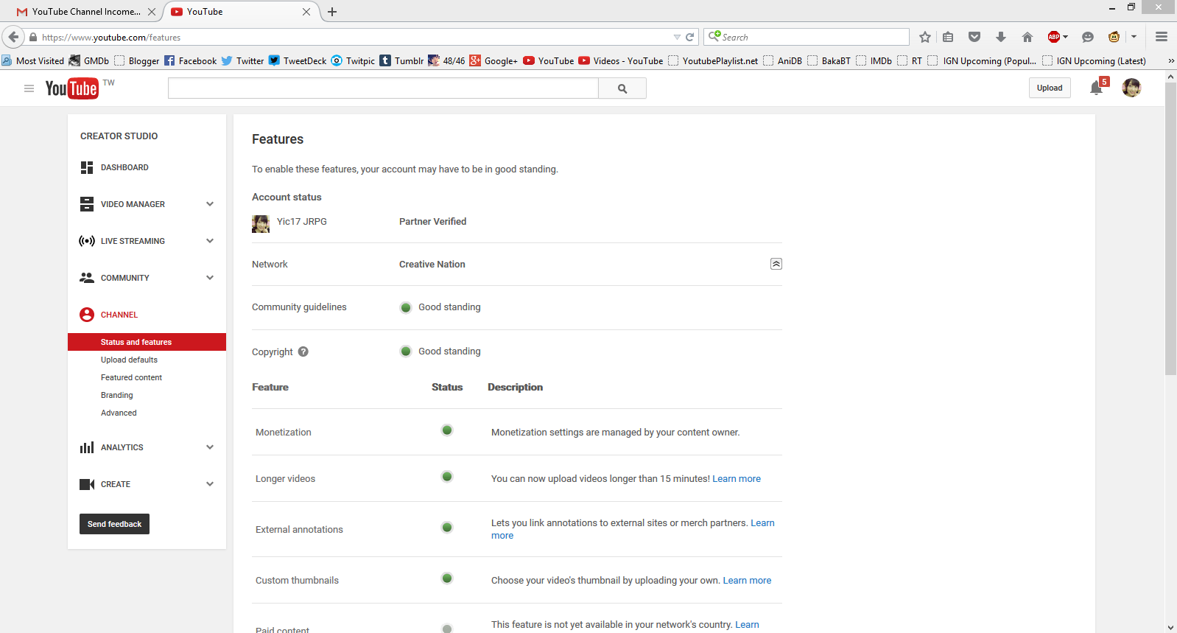Image resolution: width=1177 pixels, height=633 pixels.
Task: Click the Pocket save icon
Action: point(974,37)
